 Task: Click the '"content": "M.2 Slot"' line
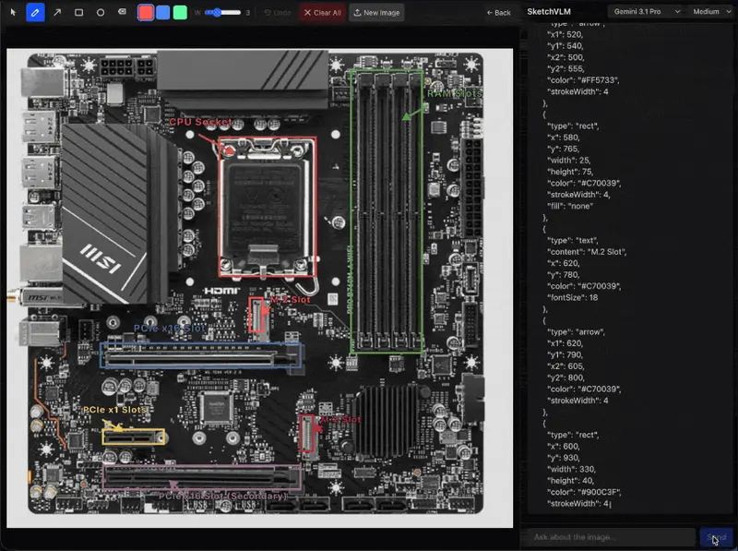click(587, 252)
